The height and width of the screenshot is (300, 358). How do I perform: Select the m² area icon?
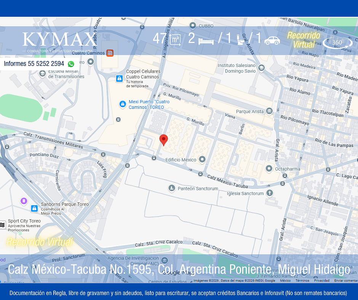click(175, 40)
